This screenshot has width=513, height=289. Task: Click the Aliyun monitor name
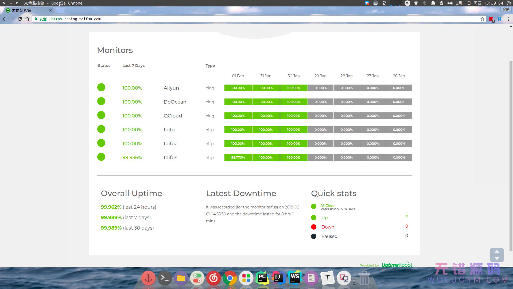171,88
